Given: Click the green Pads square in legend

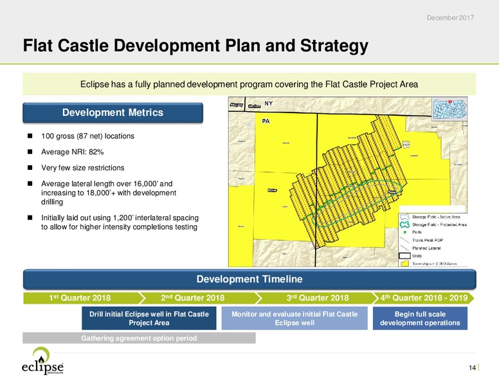Looking at the screenshot, I should [x=405, y=232].
